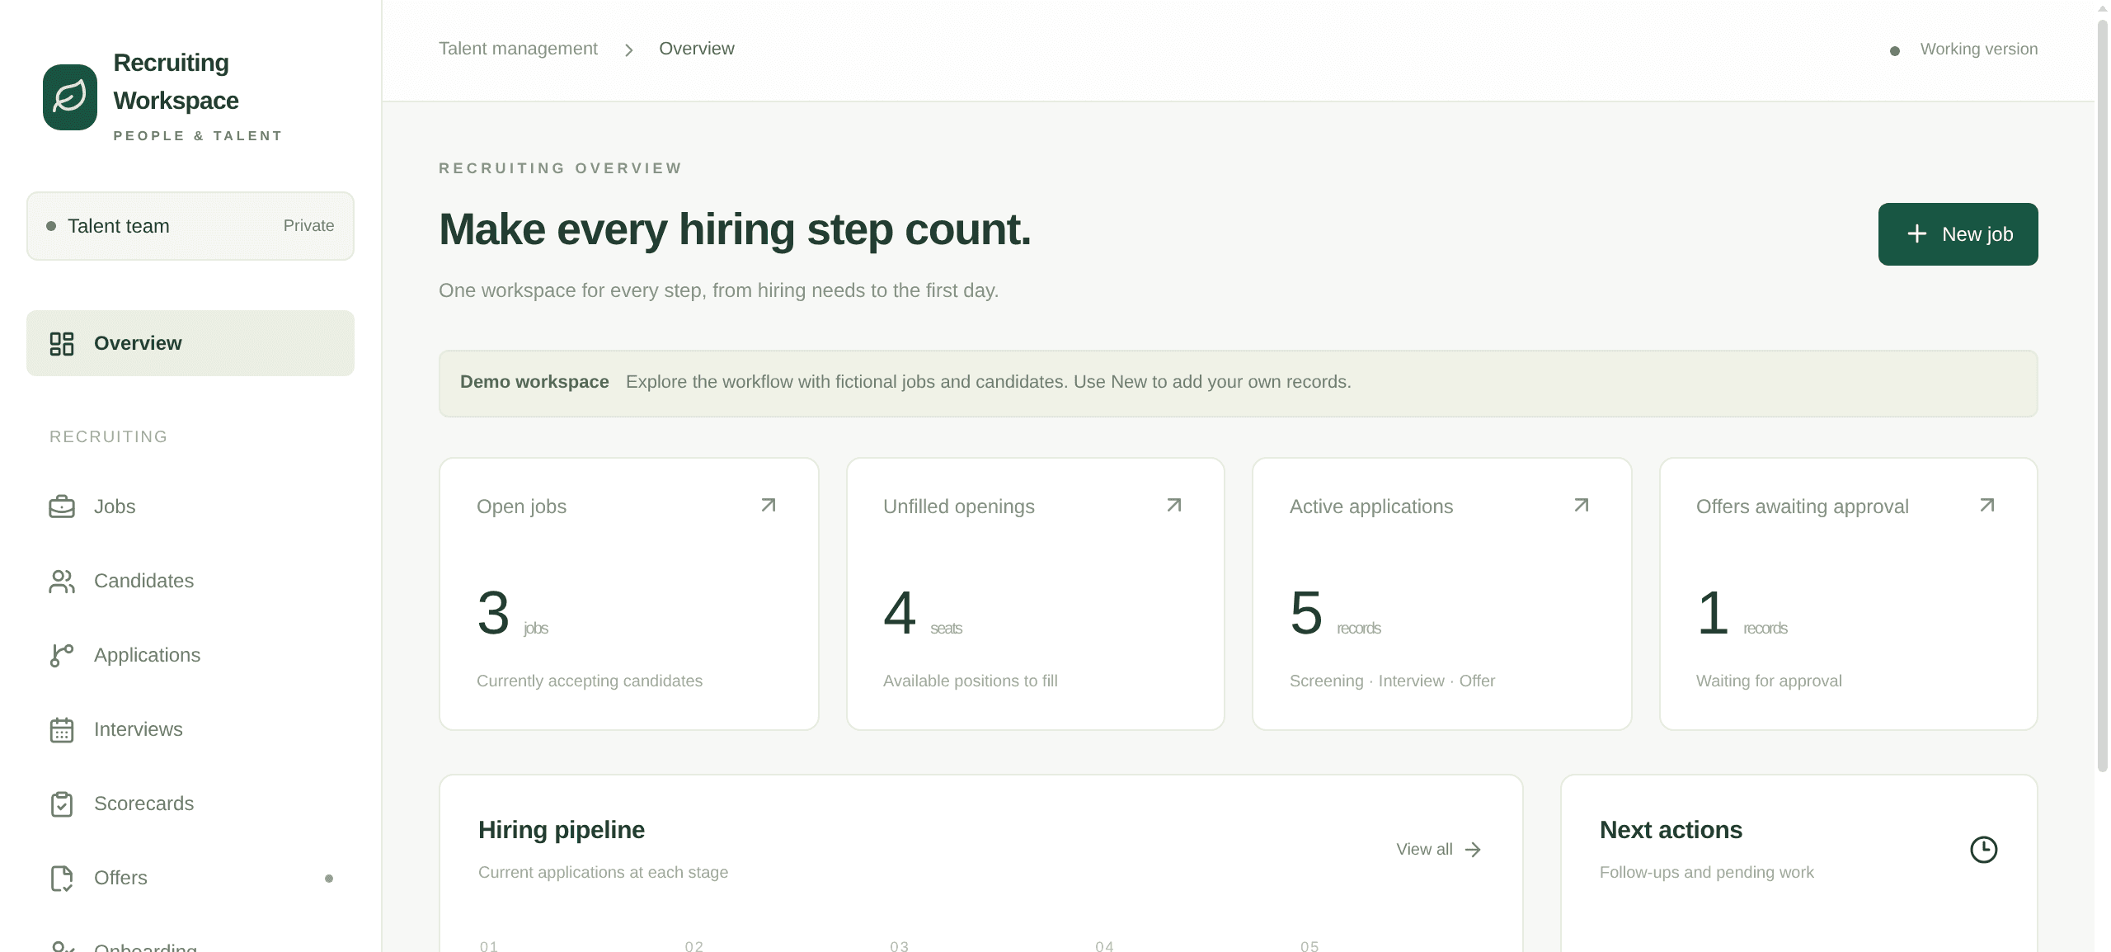Open Open jobs card arrow icon
The height and width of the screenshot is (952, 2111).
(769, 505)
